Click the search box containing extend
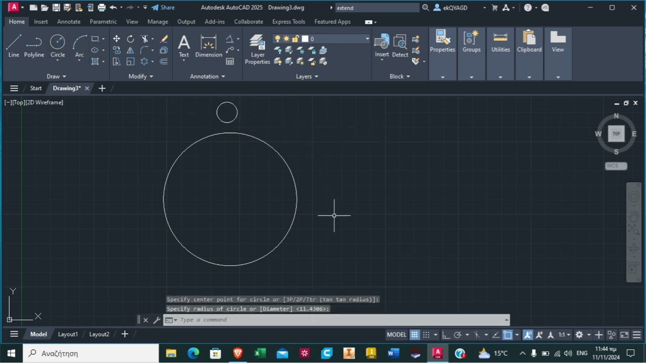The height and width of the screenshot is (363, 646). 377,8
